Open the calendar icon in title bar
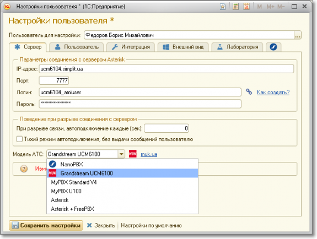317x239 pixels. pyautogui.click(x=246, y=7)
